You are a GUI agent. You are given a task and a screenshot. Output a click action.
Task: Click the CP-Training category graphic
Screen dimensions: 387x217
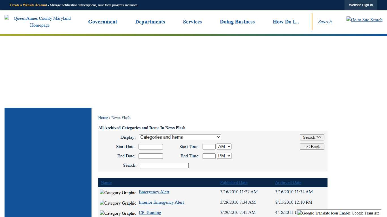pyautogui.click(x=118, y=213)
